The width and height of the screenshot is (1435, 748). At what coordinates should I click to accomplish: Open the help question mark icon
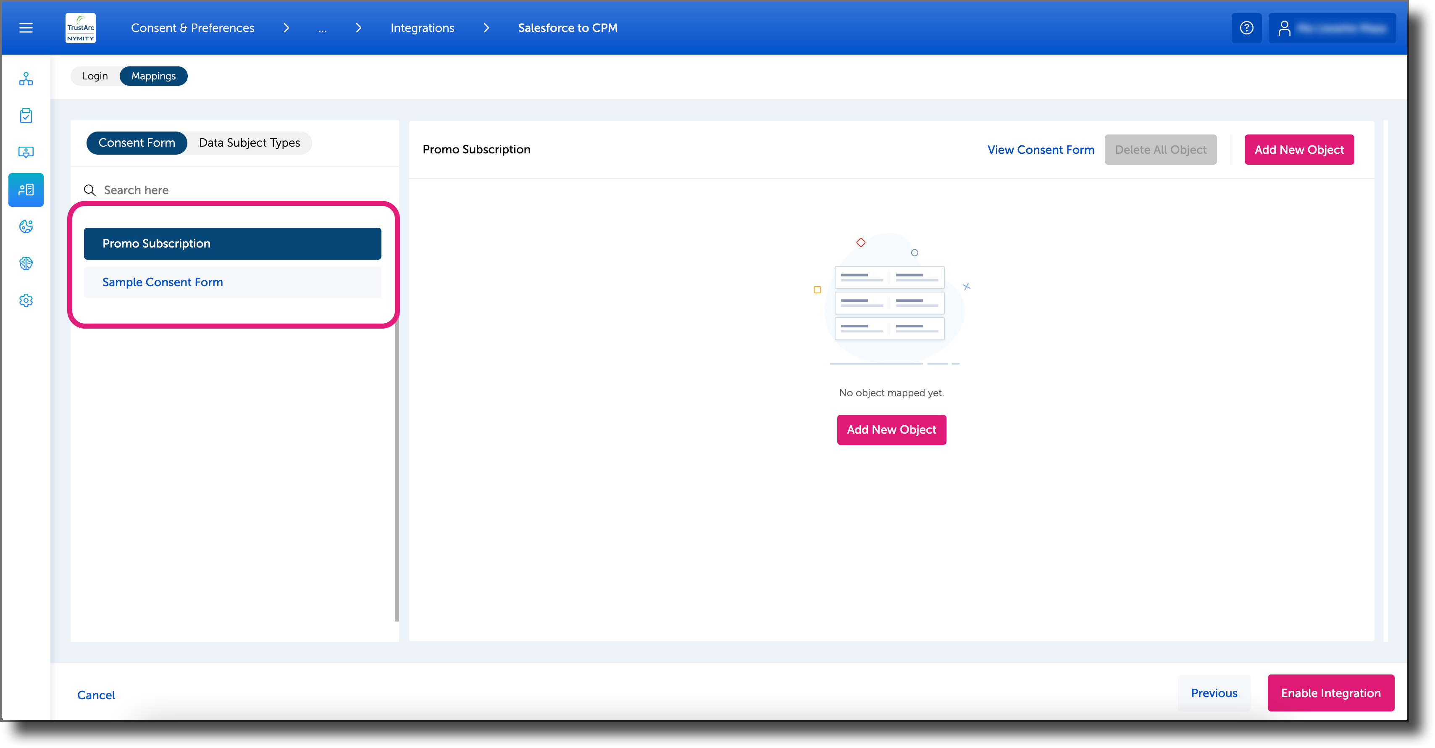tap(1246, 28)
